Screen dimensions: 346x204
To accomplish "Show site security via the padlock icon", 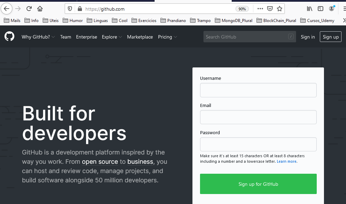I will (x=80, y=9).
